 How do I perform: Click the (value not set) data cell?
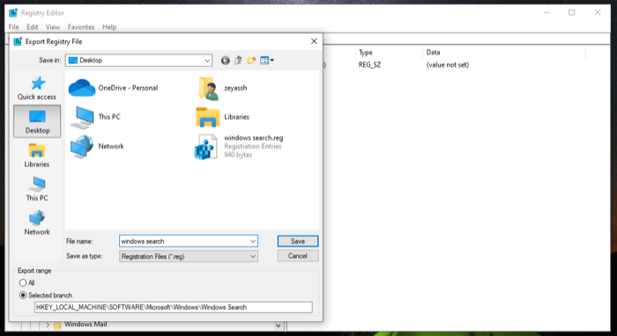[448, 65]
